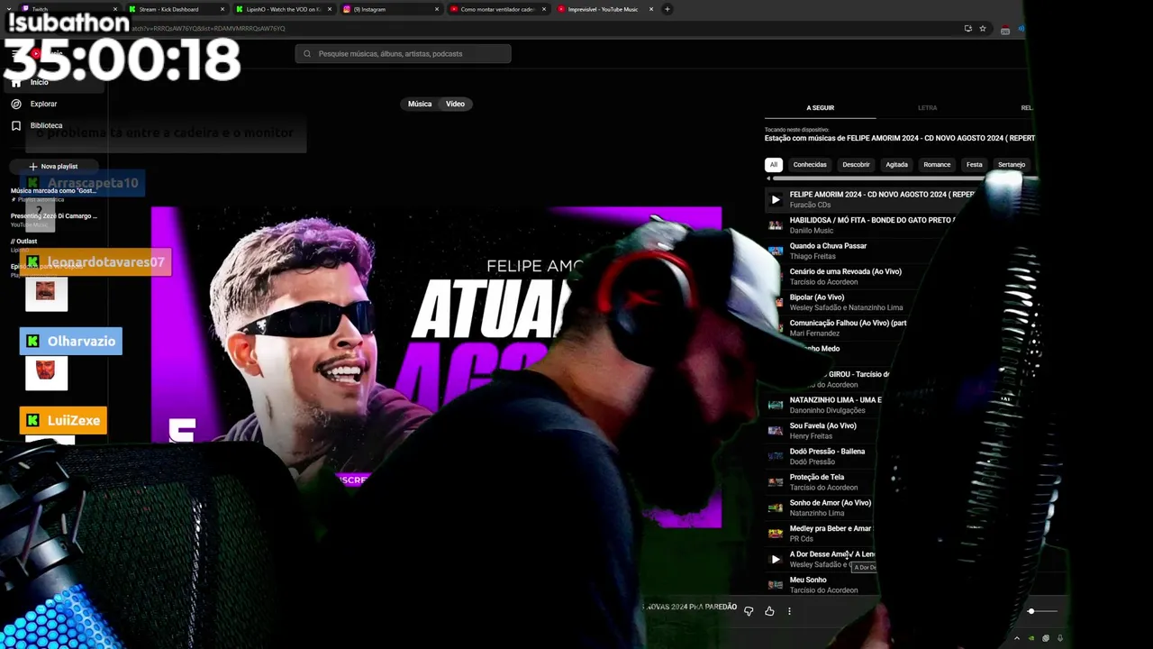Click the bookmark star icon in address bar
This screenshot has height=649, width=1153.
tap(983, 28)
